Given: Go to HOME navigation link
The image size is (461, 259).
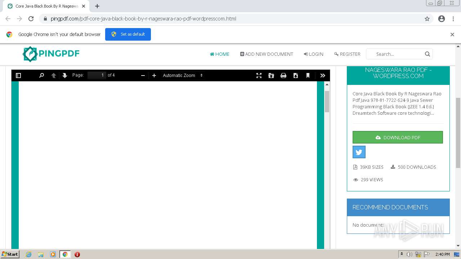Looking at the screenshot, I should click(220, 54).
